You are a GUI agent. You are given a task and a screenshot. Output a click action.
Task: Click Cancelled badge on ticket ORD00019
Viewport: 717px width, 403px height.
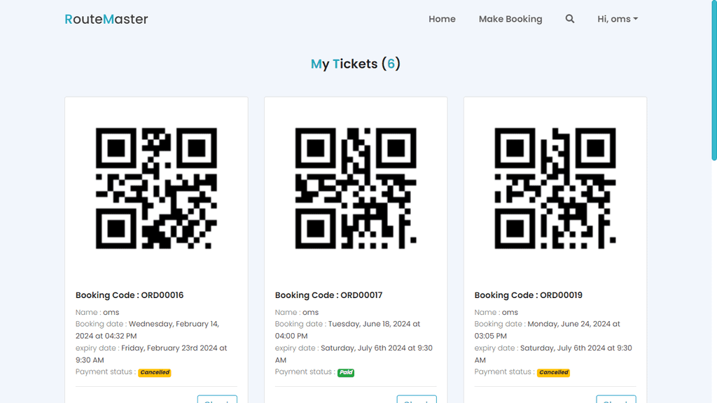click(553, 372)
